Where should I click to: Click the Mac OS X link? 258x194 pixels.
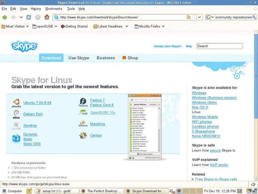pos(200,107)
